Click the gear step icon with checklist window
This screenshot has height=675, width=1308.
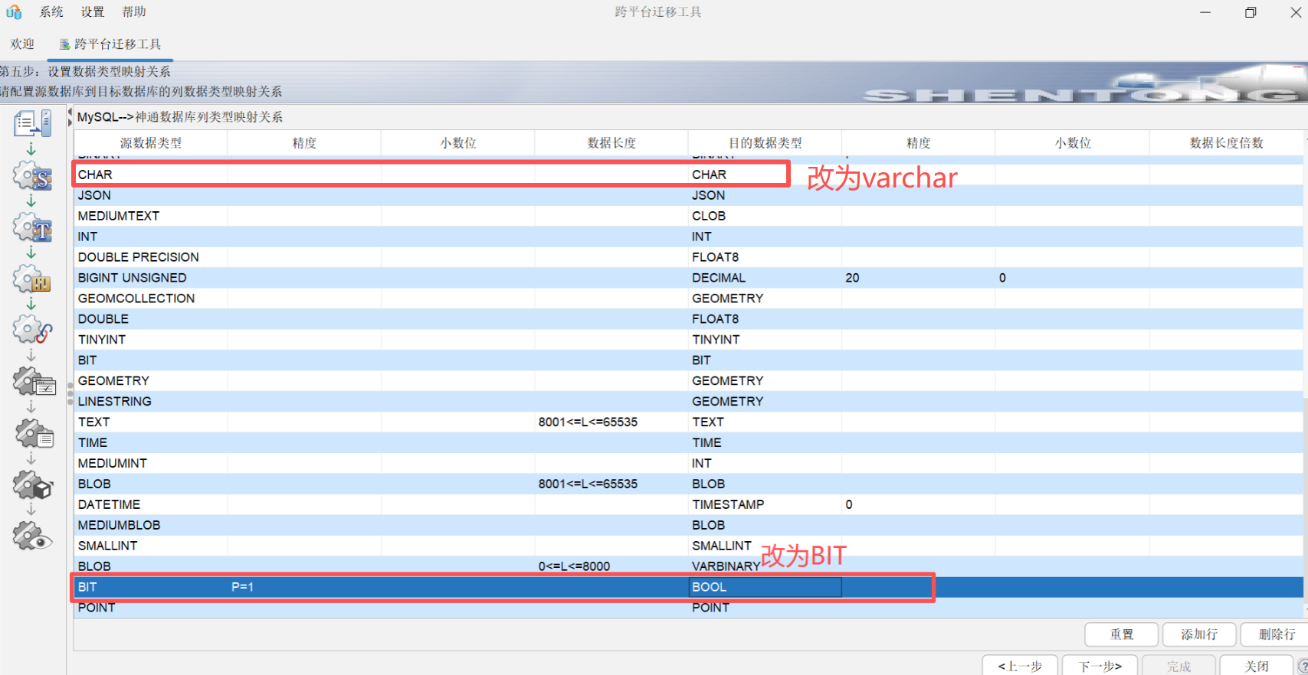(34, 382)
